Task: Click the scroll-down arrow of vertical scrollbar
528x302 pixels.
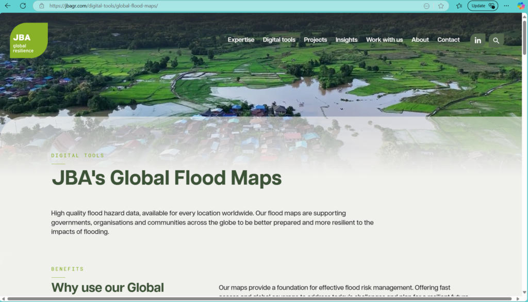Action: coord(524,293)
